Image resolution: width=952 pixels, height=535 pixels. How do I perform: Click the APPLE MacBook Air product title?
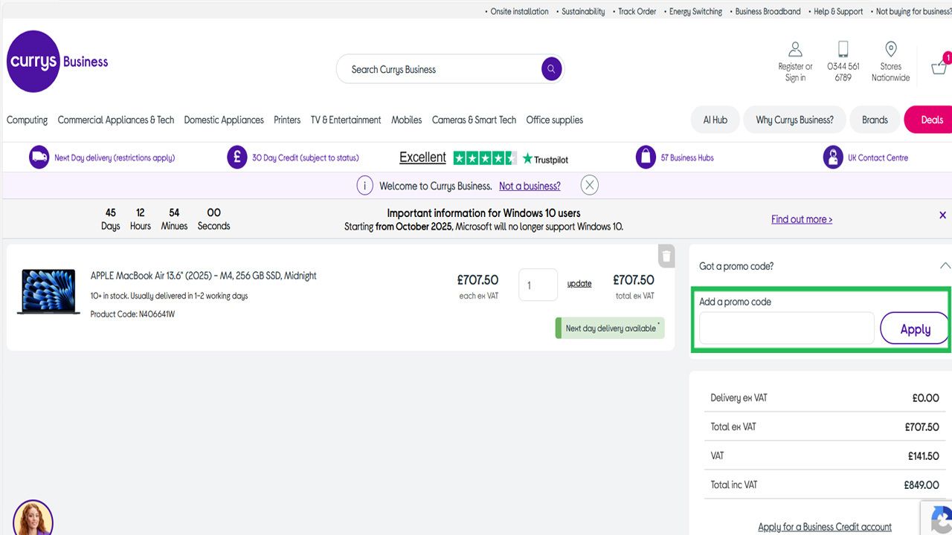[x=204, y=276]
